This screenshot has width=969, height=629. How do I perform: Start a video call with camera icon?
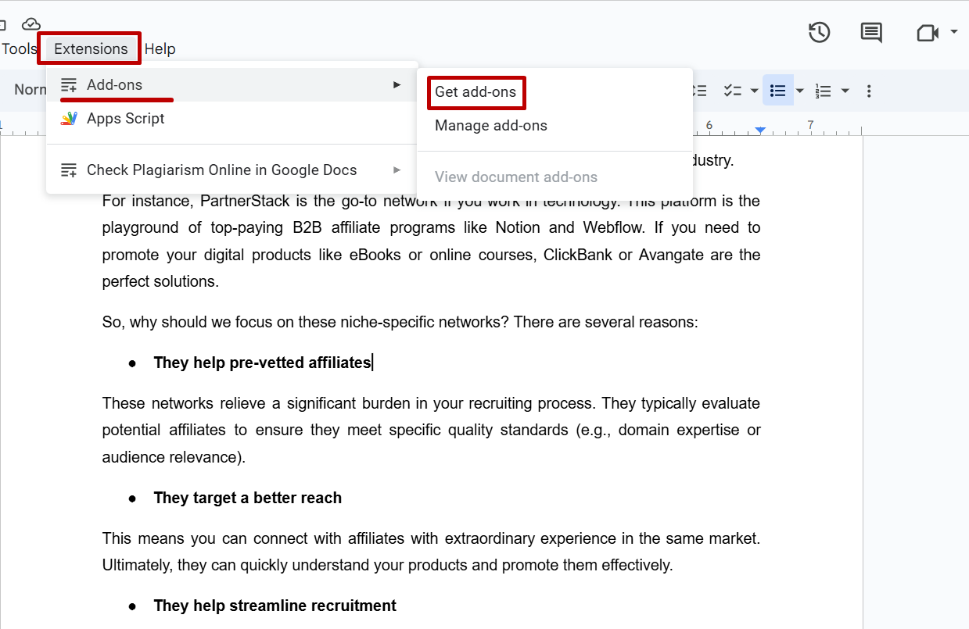(927, 32)
